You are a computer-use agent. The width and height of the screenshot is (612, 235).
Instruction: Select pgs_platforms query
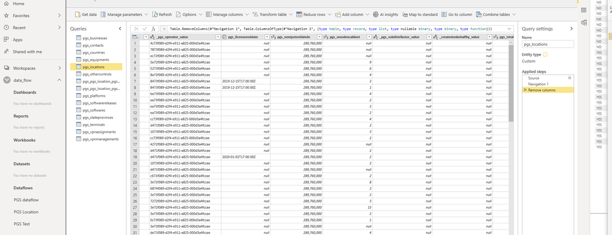coord(96,96)
